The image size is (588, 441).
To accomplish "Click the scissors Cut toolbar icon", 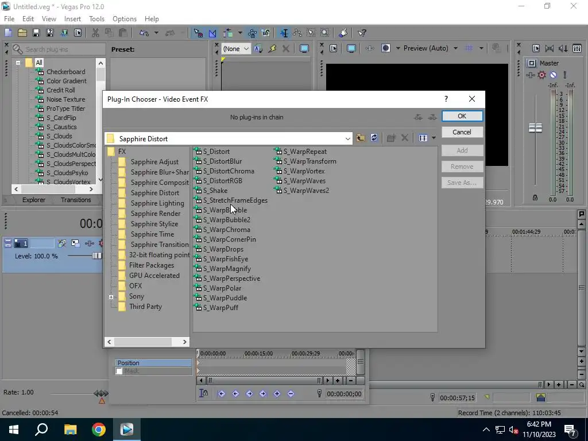I will 95,33.
